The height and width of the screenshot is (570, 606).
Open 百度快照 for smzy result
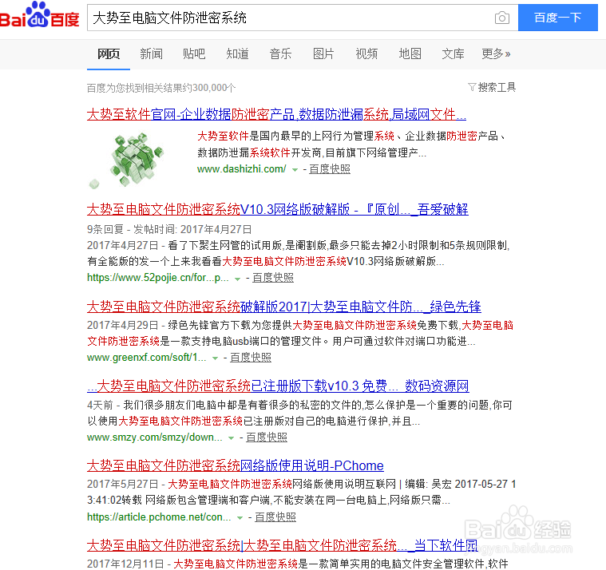(x=267, y=437)
